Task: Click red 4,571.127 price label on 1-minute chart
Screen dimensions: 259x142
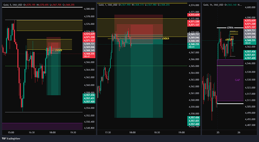Action: pyautogui.click(x=194, y=25)
